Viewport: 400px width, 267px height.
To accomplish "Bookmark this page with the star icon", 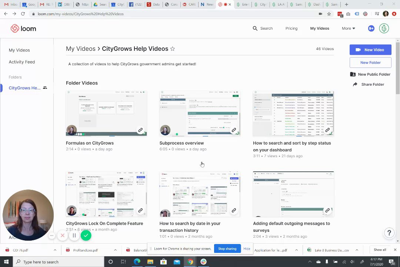I will click(x=329, y=14).
